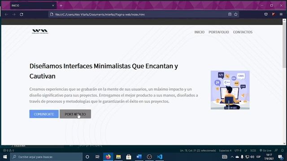Click 'Espacios: 4' in VS Code status bar
The image size is (287, 161).
point(225,150)
